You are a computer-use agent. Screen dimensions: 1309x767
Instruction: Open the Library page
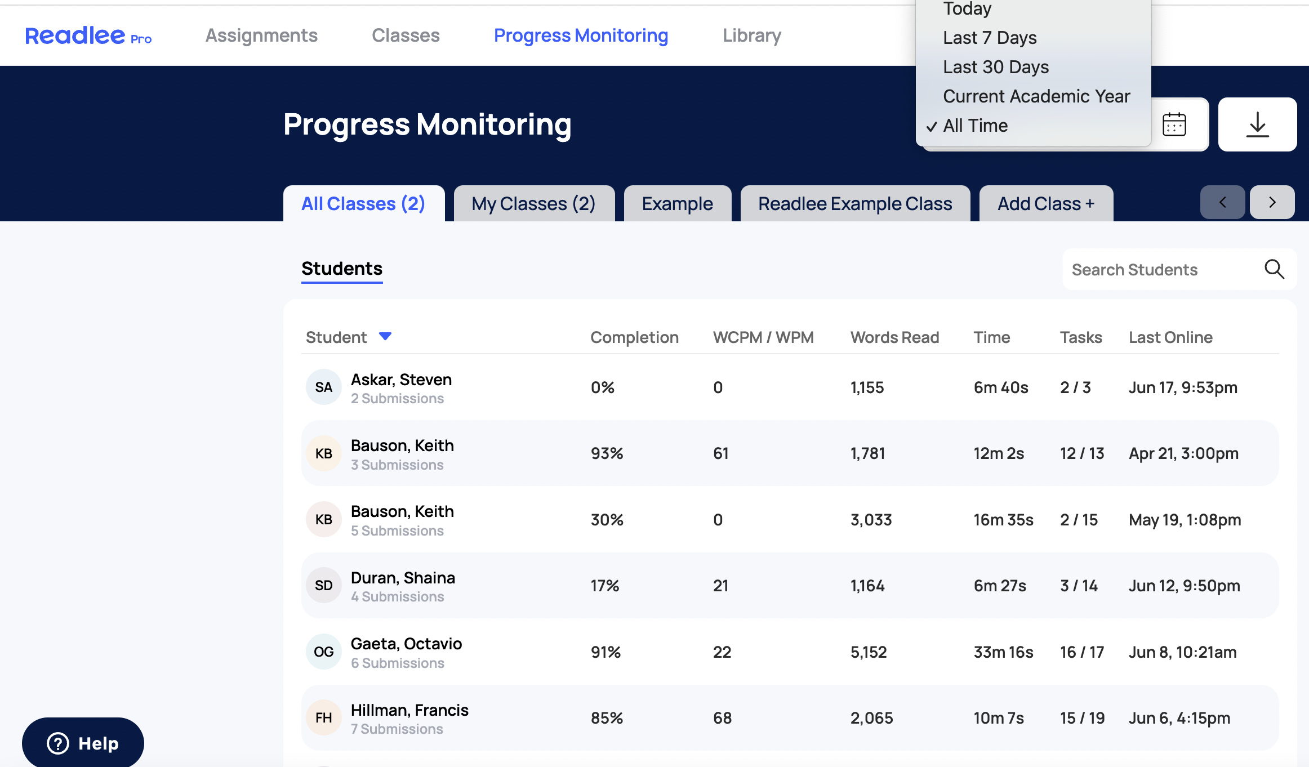[x=752, y=35]
